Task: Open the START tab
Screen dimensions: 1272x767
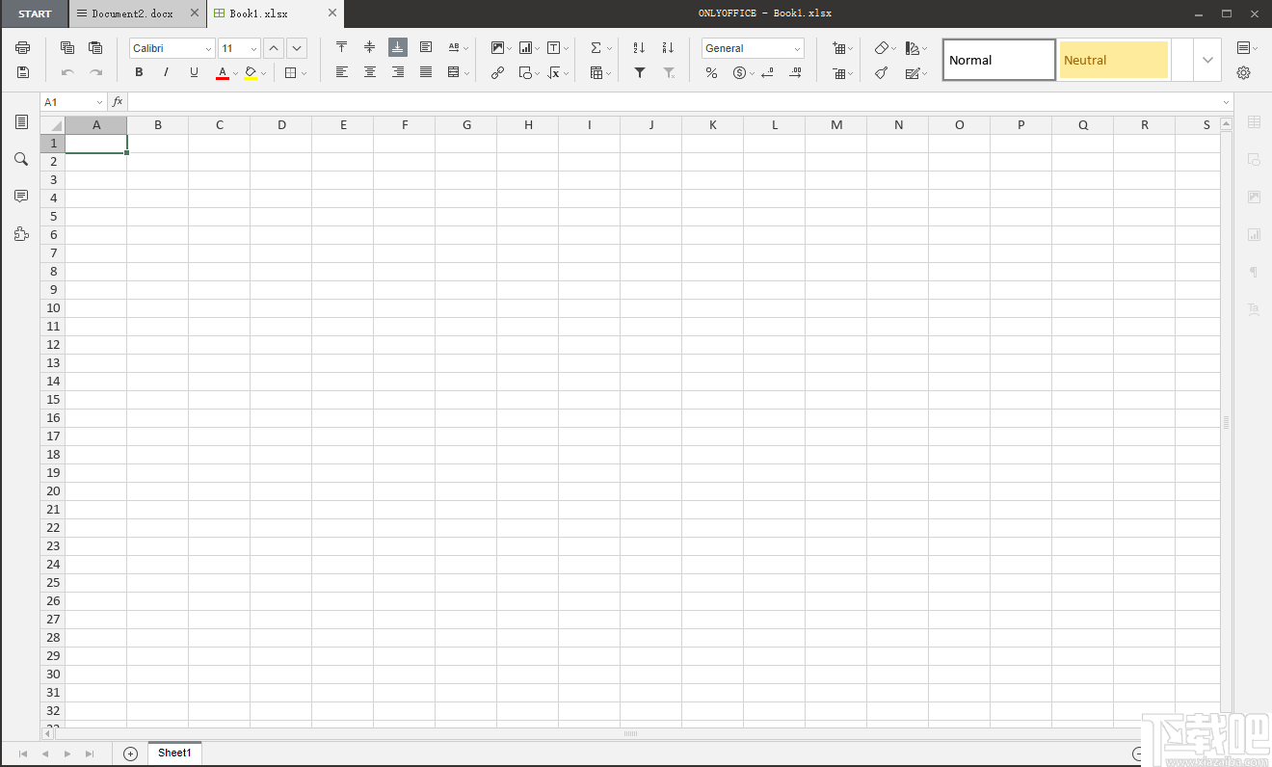Action: pos(35,13)
